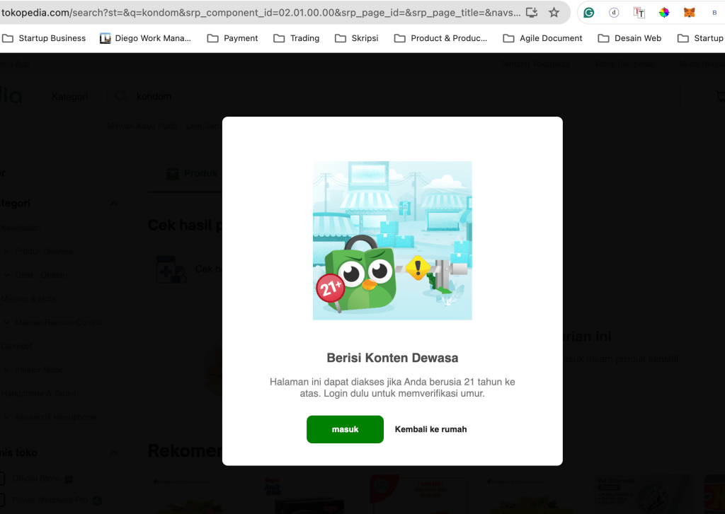The width and height of the screenshot is (725, 514).
Task: Collapse the Kategori filter section
Action: (x=113, y=204)
